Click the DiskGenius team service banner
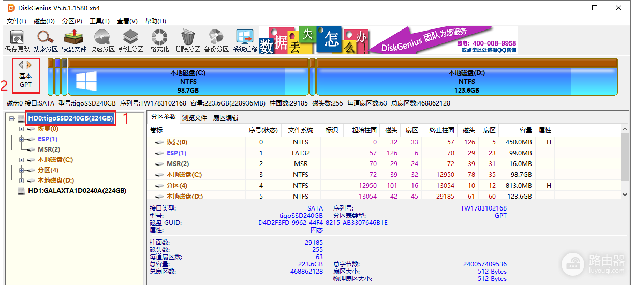This screenshot has width=634, height=285. [x=388, y=40]
